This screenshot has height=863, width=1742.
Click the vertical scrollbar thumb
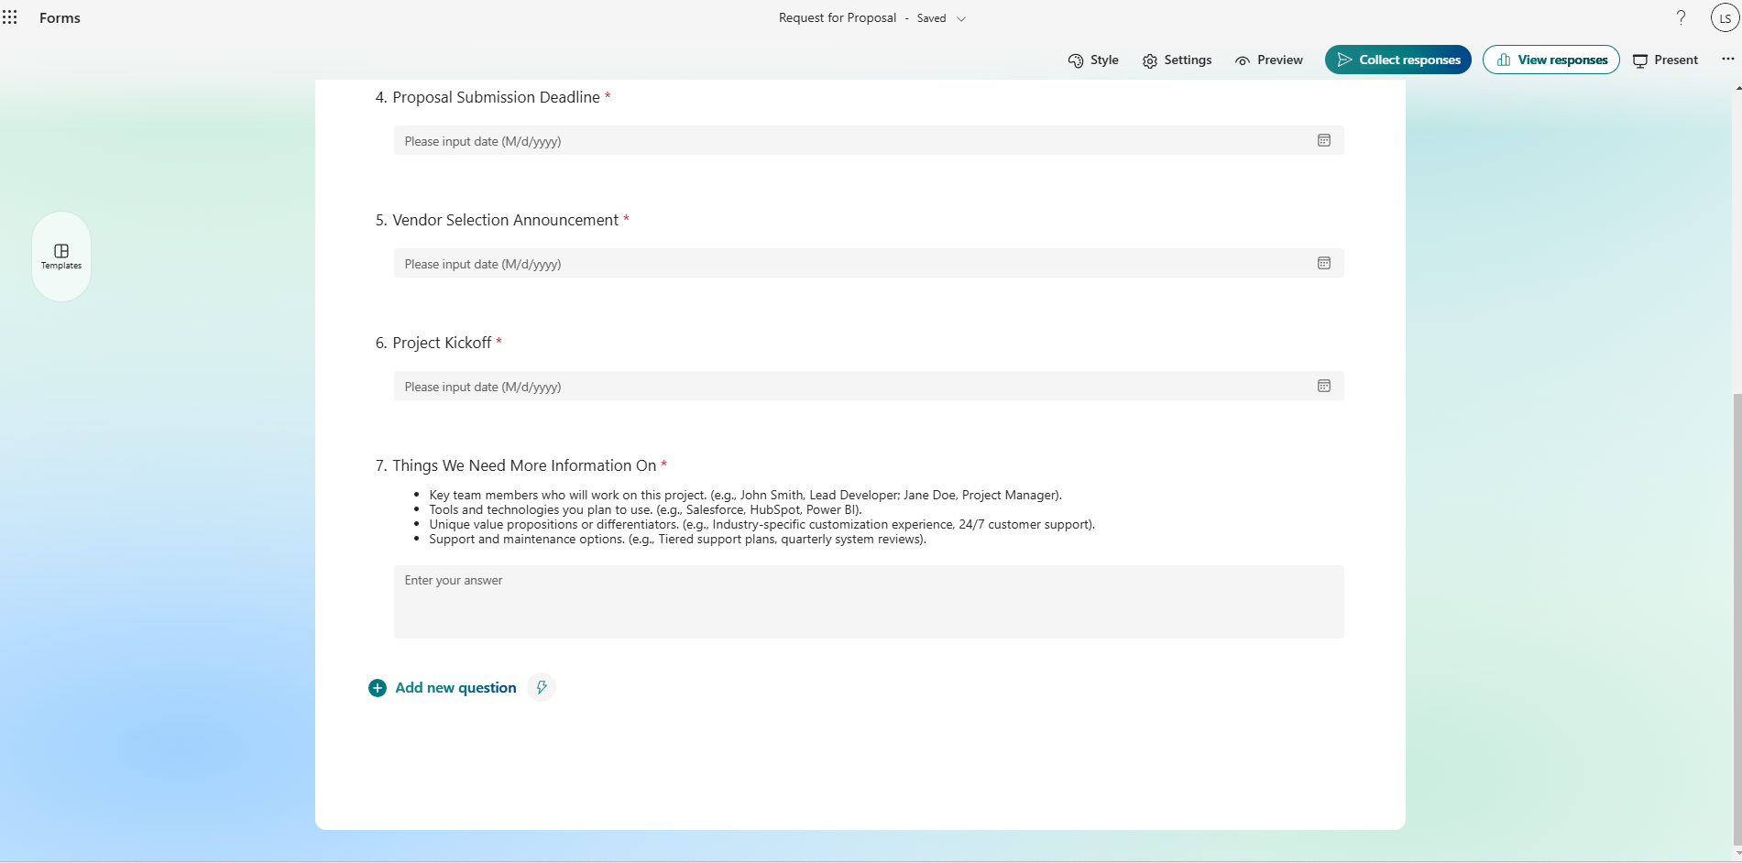[x=1737, y=618]
